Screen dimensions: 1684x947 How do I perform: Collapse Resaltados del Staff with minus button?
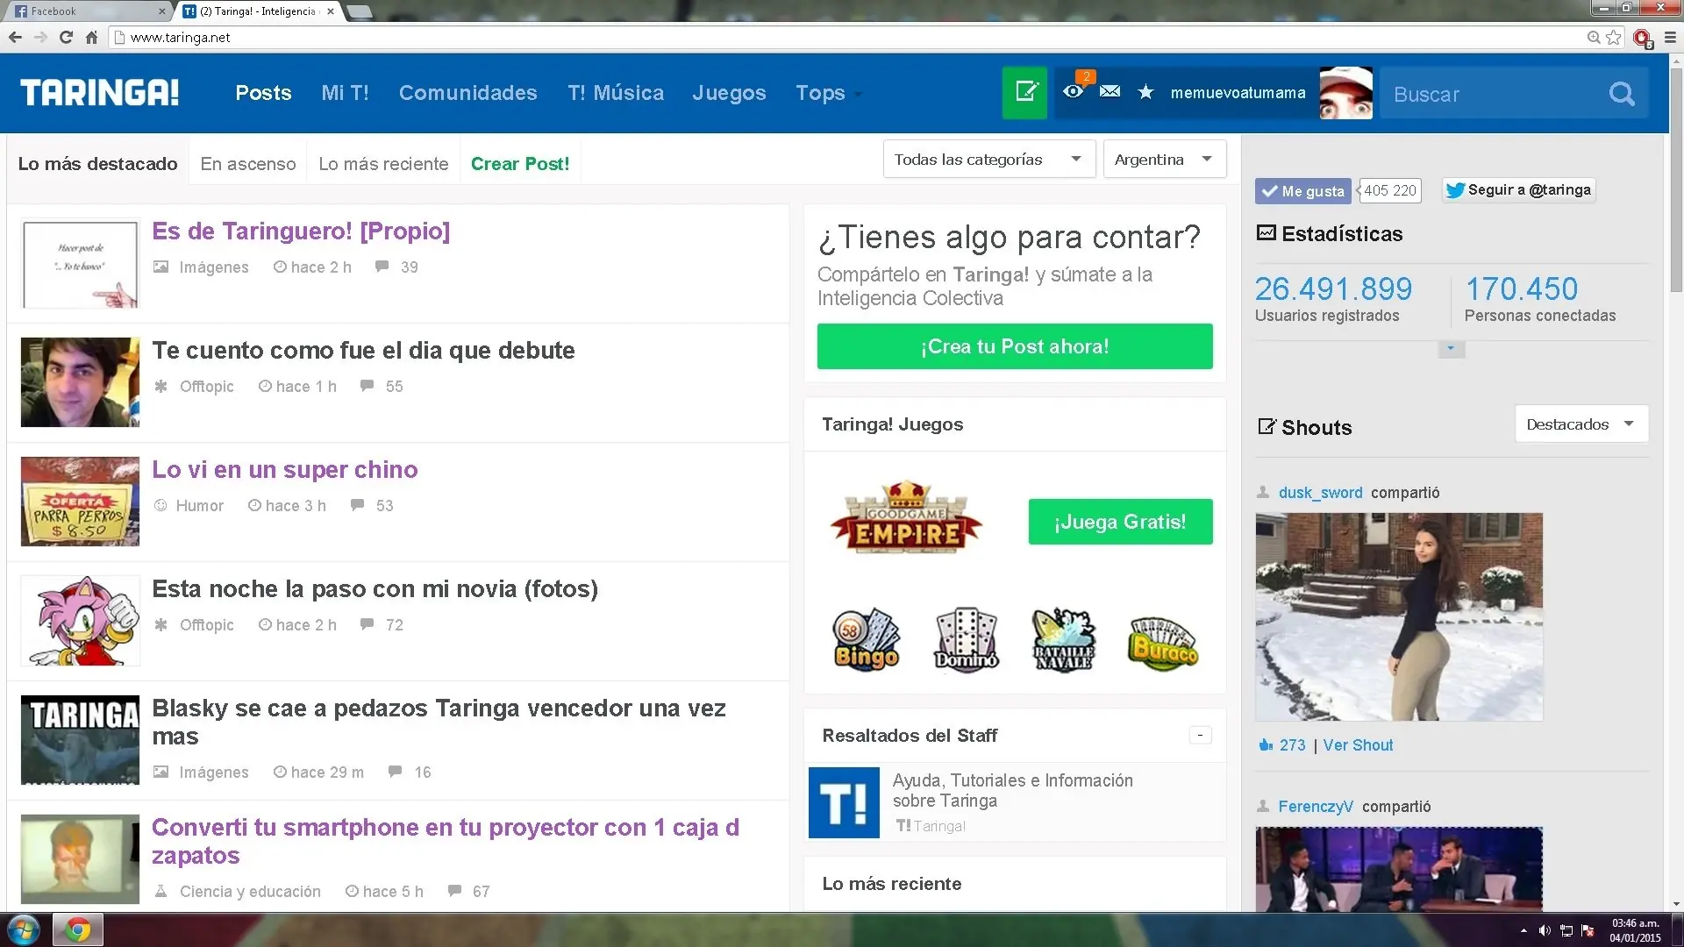(x=1200, y=735)
